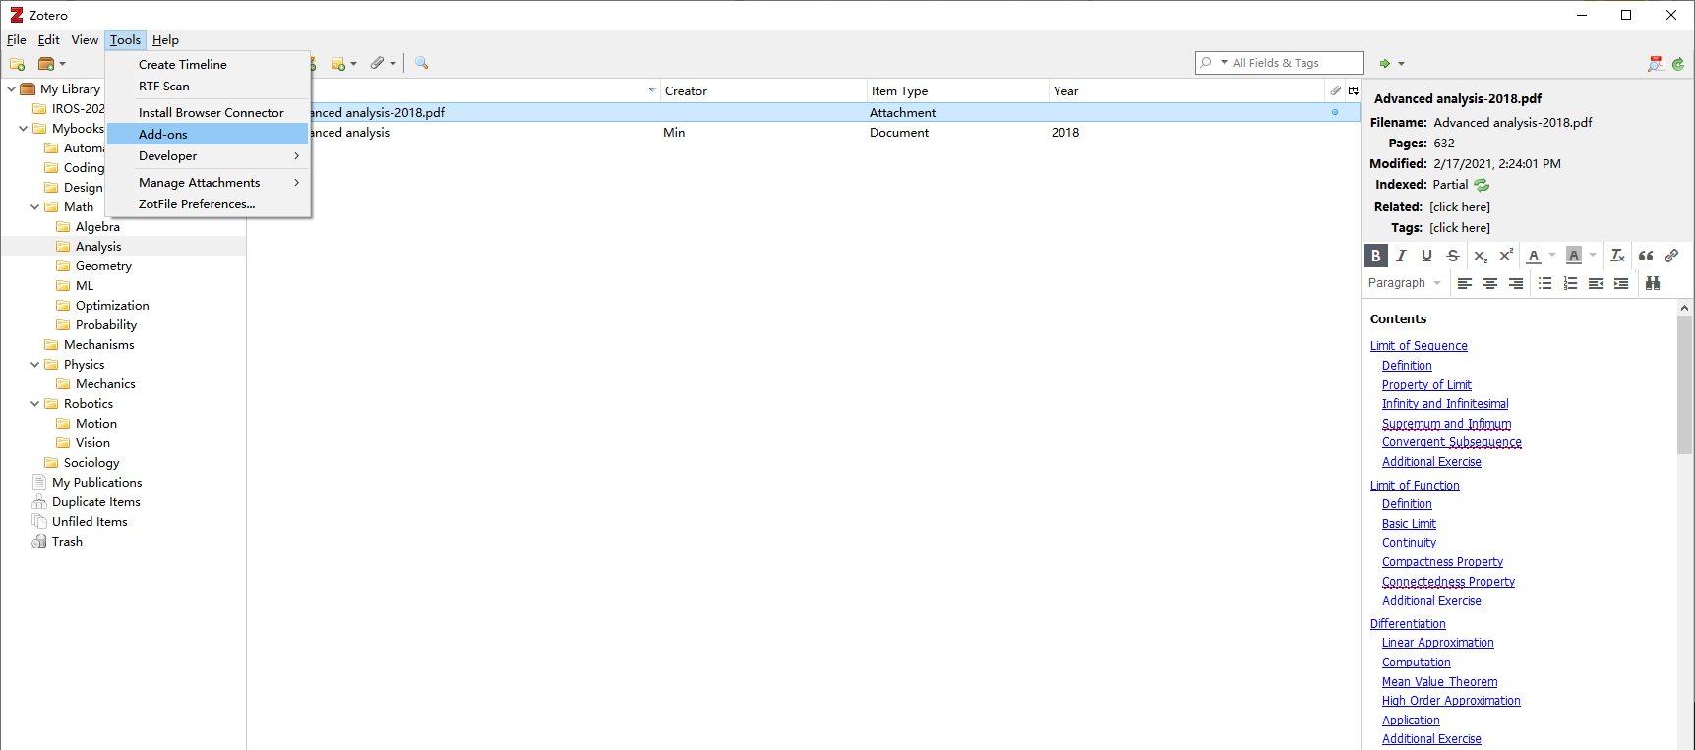Open the Locate arrow dropdown

pyautogui.click(x=1402, y=64)
